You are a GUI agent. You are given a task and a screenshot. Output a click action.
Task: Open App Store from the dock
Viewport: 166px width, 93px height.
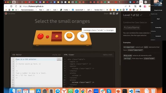pyautogui.click(x=38, y=91)
